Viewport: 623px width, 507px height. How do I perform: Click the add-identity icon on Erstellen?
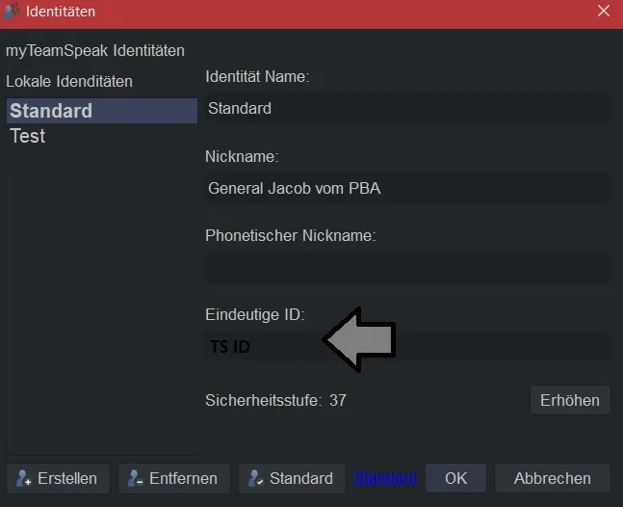(x=24, y=478)
